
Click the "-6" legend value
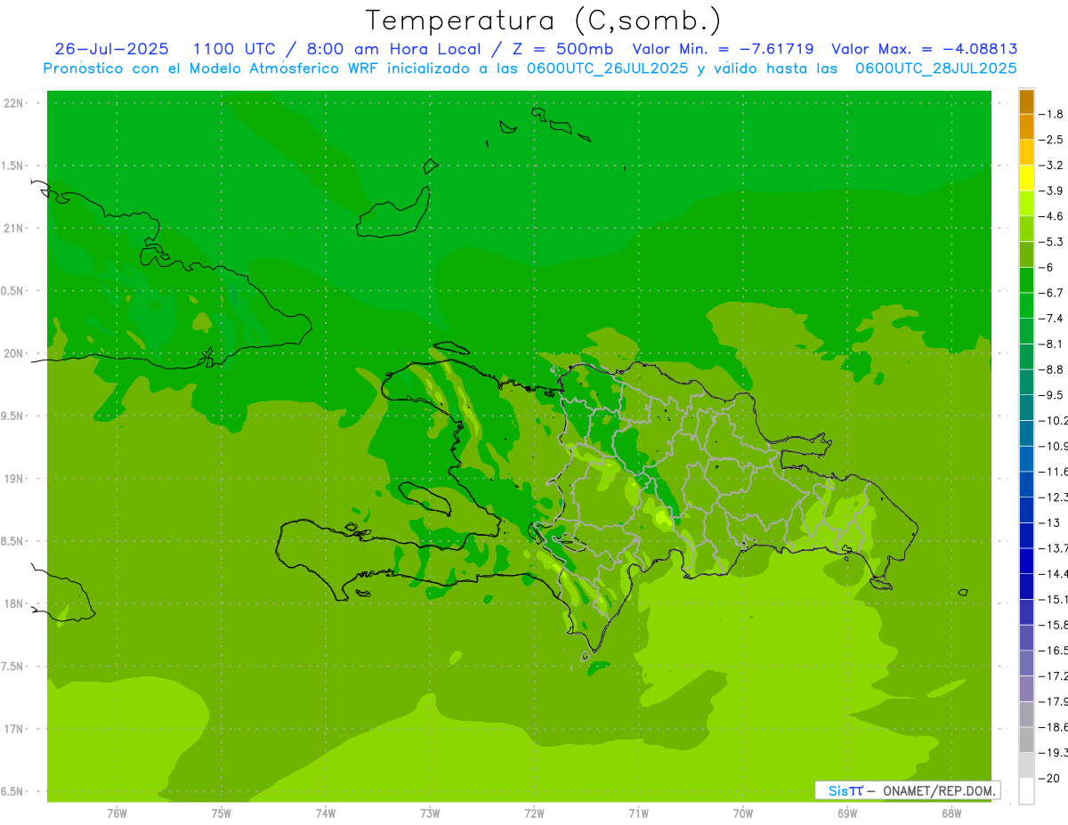coord(1045,267)
